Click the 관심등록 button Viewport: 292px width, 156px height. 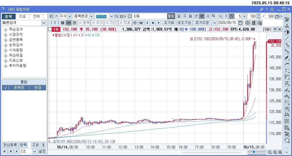pos(10,145)
